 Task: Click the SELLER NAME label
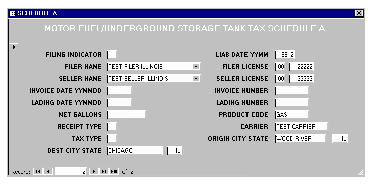80,79
